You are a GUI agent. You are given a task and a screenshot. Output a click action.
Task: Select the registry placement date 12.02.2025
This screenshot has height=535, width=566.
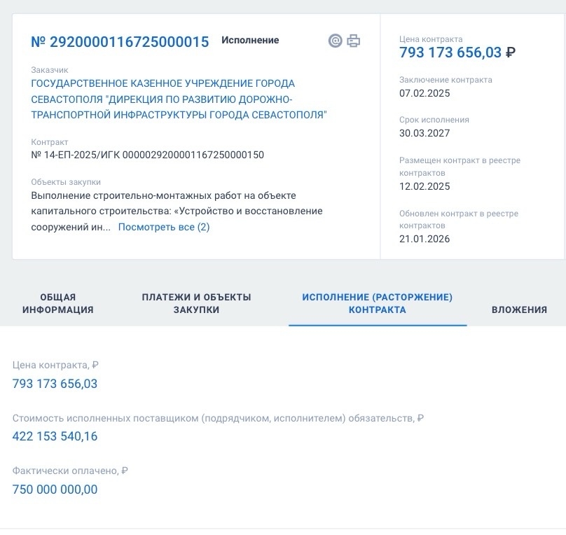[424, 186]
